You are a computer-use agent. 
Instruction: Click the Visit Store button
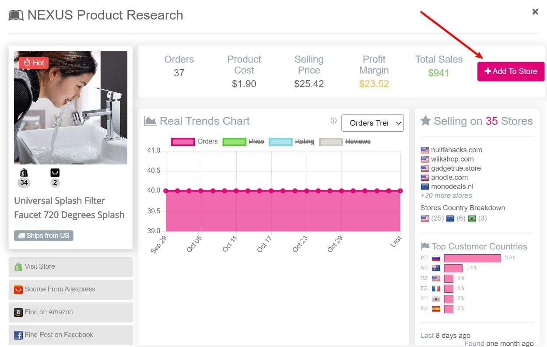pyautogui.click(x=70, y=266)
